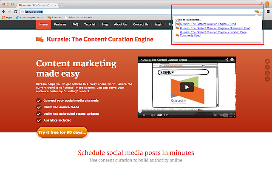This screenshot has width=272, height=170.
Task: Open video settings clock icon
Action: tap(215, 115)
